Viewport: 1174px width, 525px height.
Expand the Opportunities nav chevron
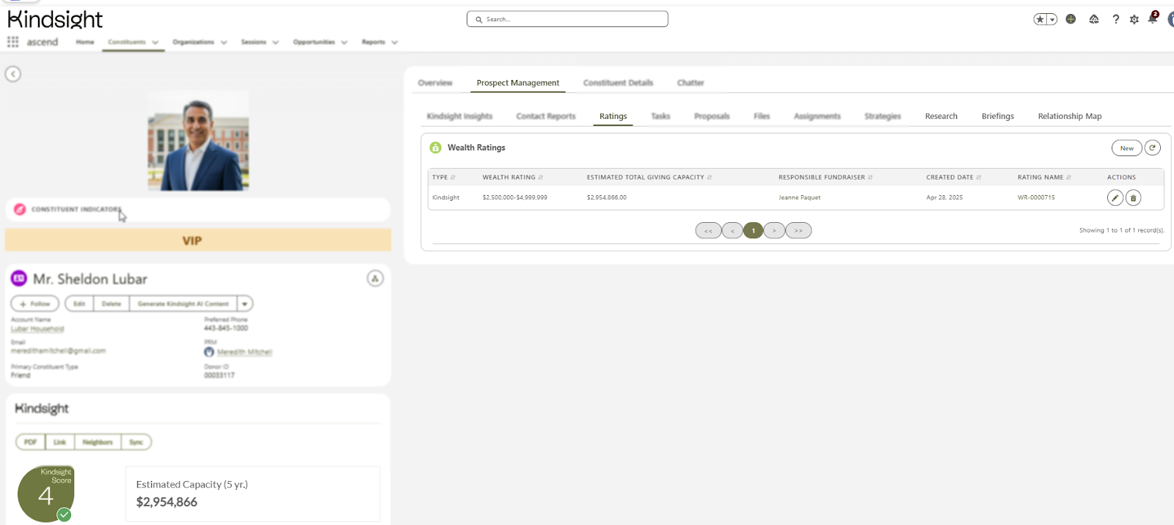coord(344,43)
